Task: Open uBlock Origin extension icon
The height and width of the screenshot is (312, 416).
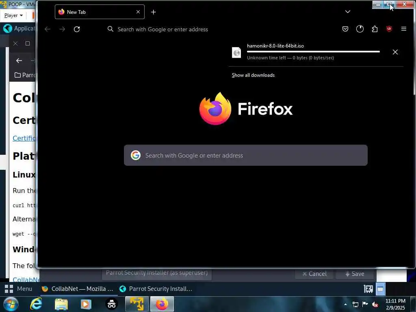Action: pos(389,29)
